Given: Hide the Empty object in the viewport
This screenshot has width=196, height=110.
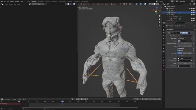Looking at the screenshot, I should [x=192, y=15].
